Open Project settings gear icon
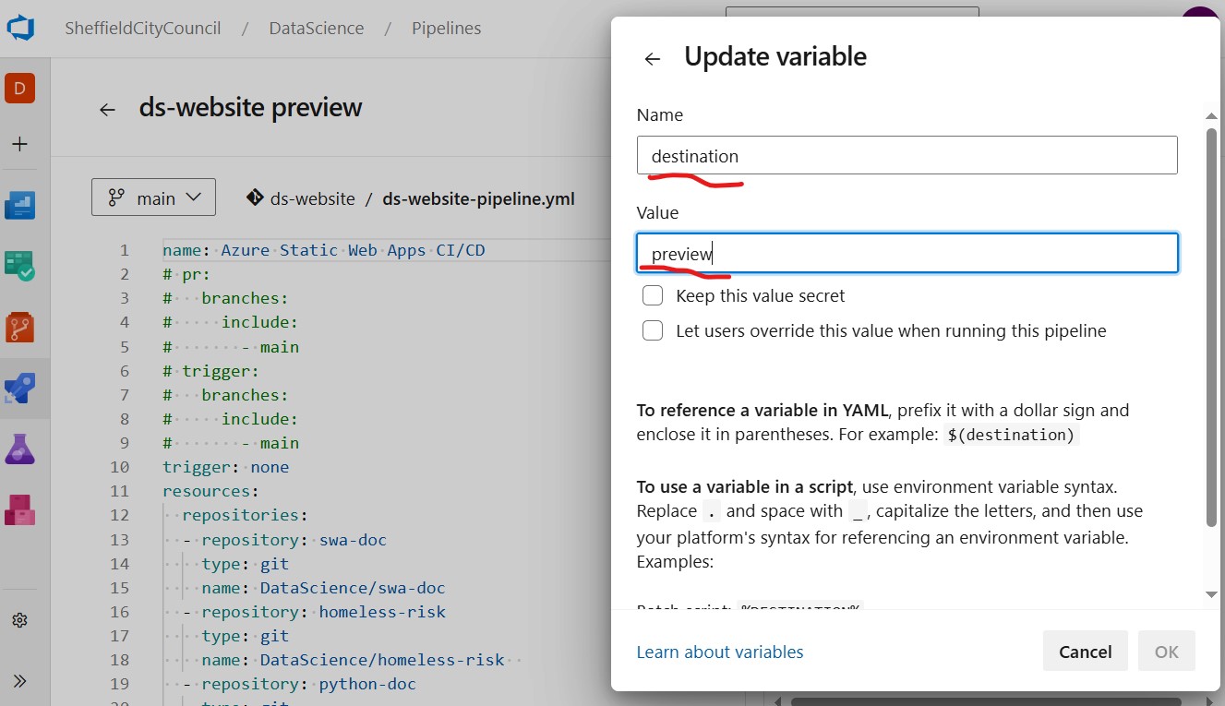This screenshot has height=706, width=1225. click(19, 620)
